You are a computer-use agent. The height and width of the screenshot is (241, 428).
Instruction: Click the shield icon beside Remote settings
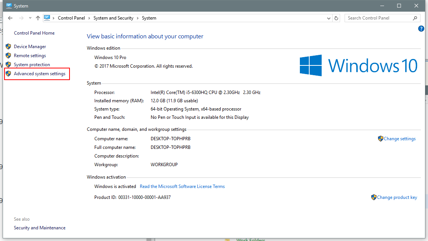[9, 56]
